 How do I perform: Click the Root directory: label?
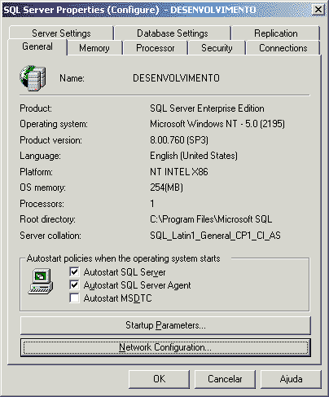[47, 219]
